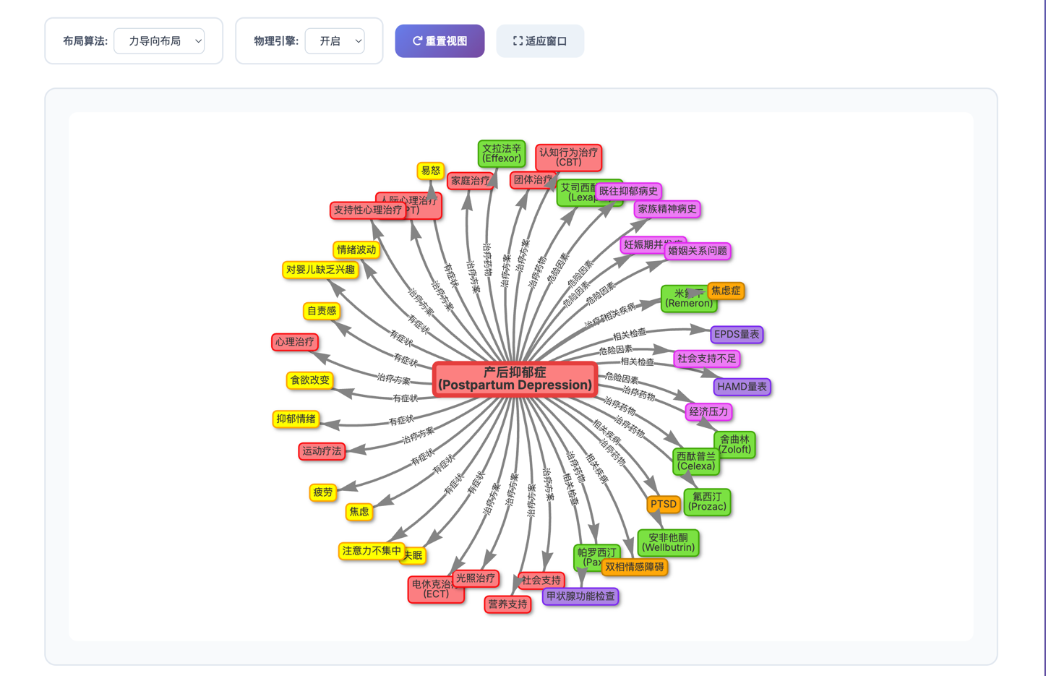Click the red 心理治疗 node
The width and height of the screenshot is (1046, 676).
point(294,341)
